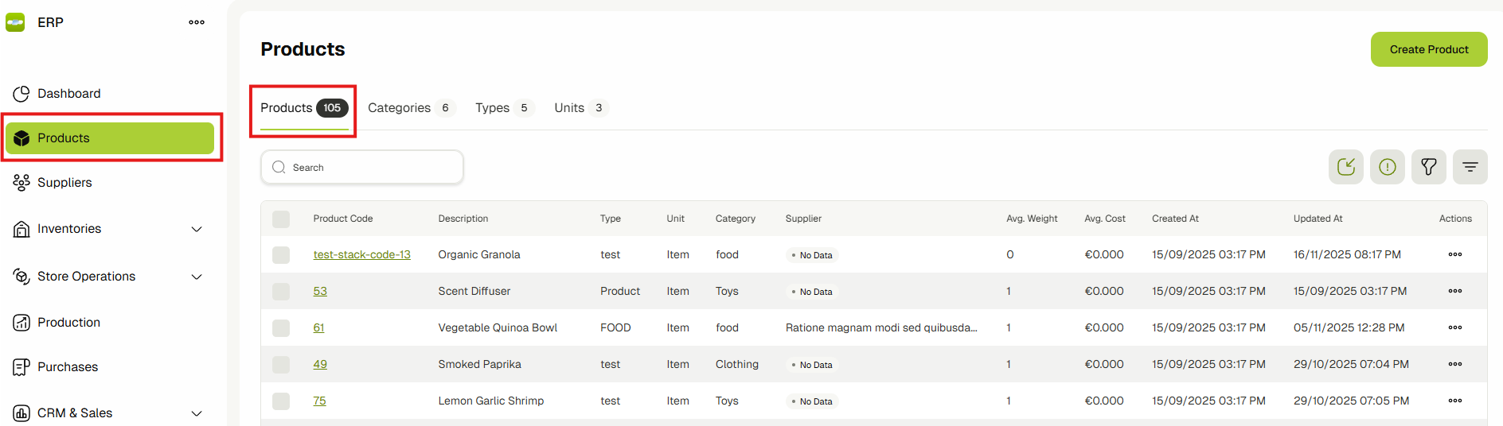
Task: Open Suppliers in the sidebar
Action: pyautogui.click(x=64, y=183)
